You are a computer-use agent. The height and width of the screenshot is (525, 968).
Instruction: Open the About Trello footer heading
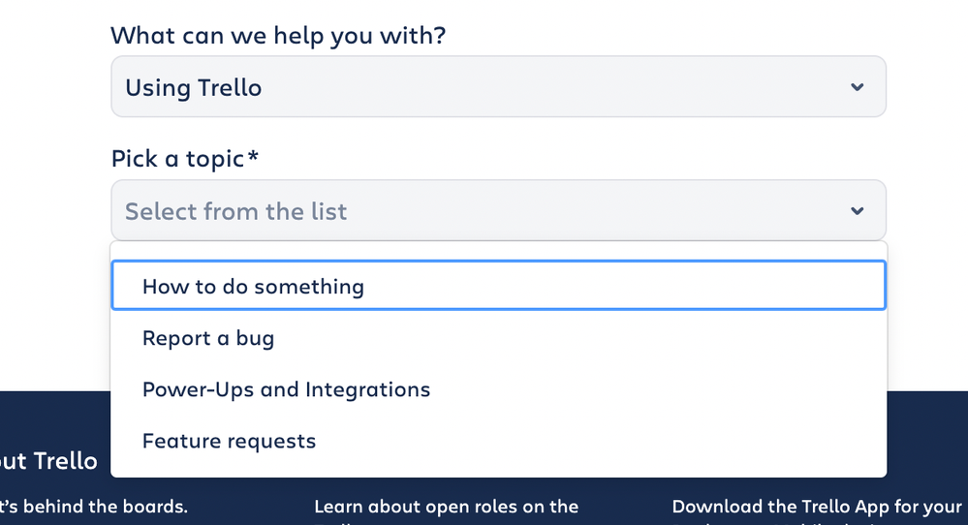click(48, 460)
